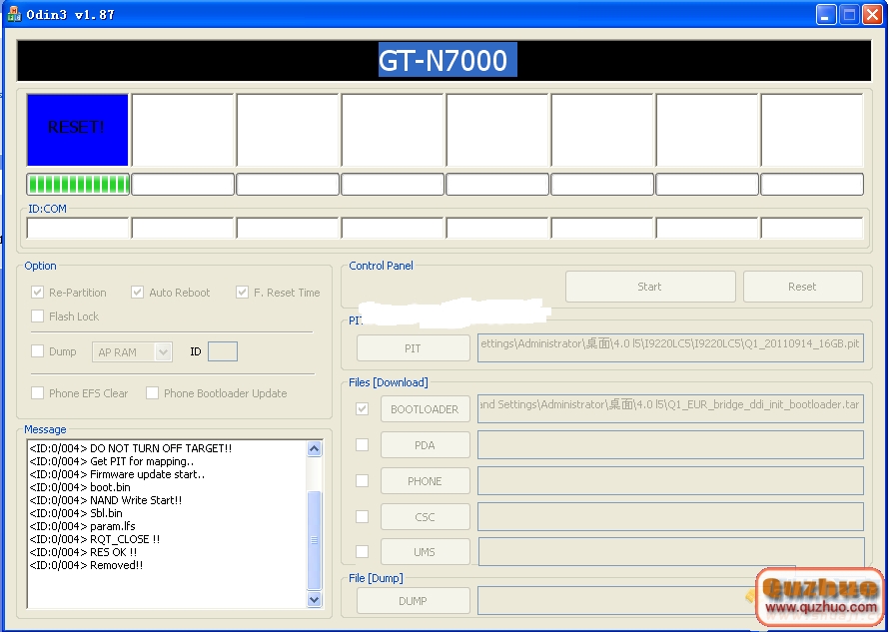890x632 pixels.
Task: Click the 'Get PIT for mapping..' log line
Action: pos(111,461)
